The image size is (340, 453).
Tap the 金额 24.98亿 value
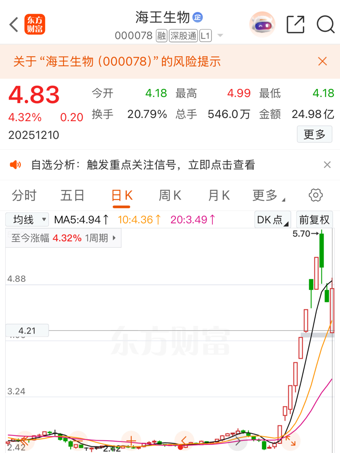(313, 114)
